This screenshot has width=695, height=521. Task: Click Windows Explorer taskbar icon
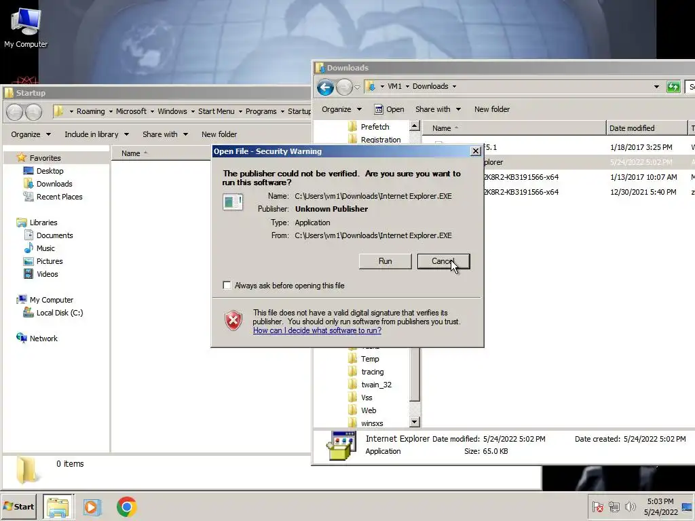[x=58, y=507]
